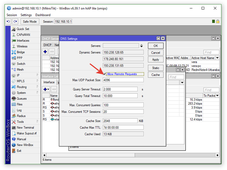This screenshot has width=227, height=170.
Task: Open the Log viewer
Action: pyautogui.click(x=19, y=110)
